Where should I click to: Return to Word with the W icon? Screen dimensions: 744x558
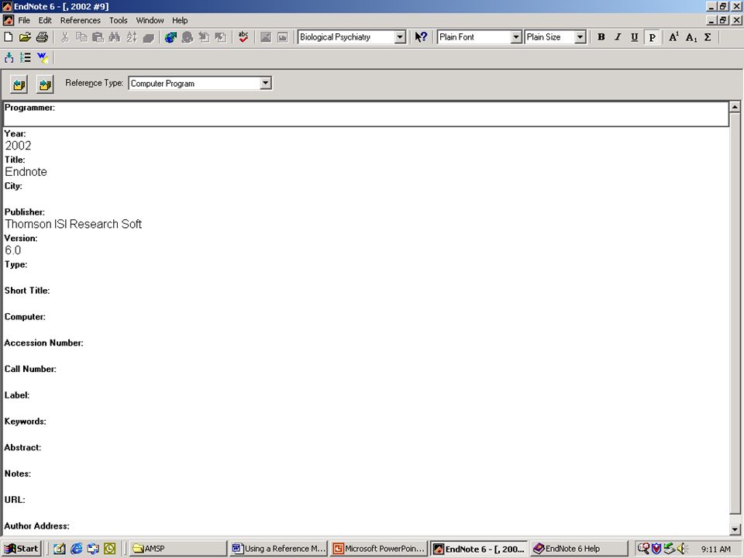[43, 57]
